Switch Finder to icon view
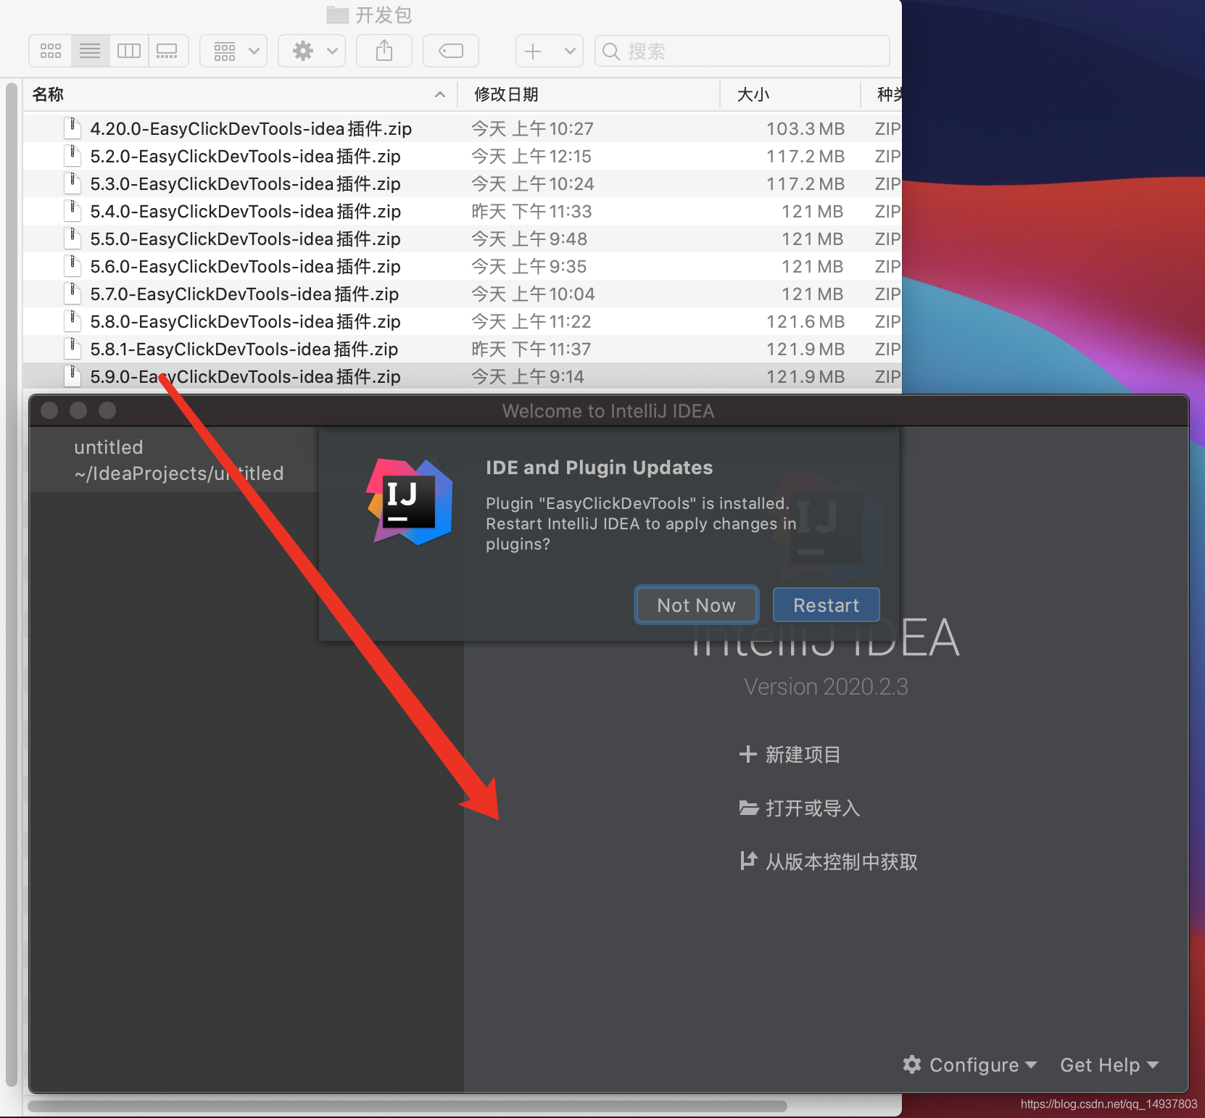1205x1118 pixels. (x=51, y=51)
